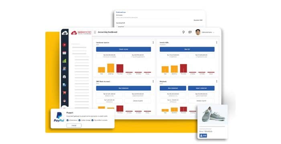Open DBS Bank Account card three-dot menu

click(153, 81)
